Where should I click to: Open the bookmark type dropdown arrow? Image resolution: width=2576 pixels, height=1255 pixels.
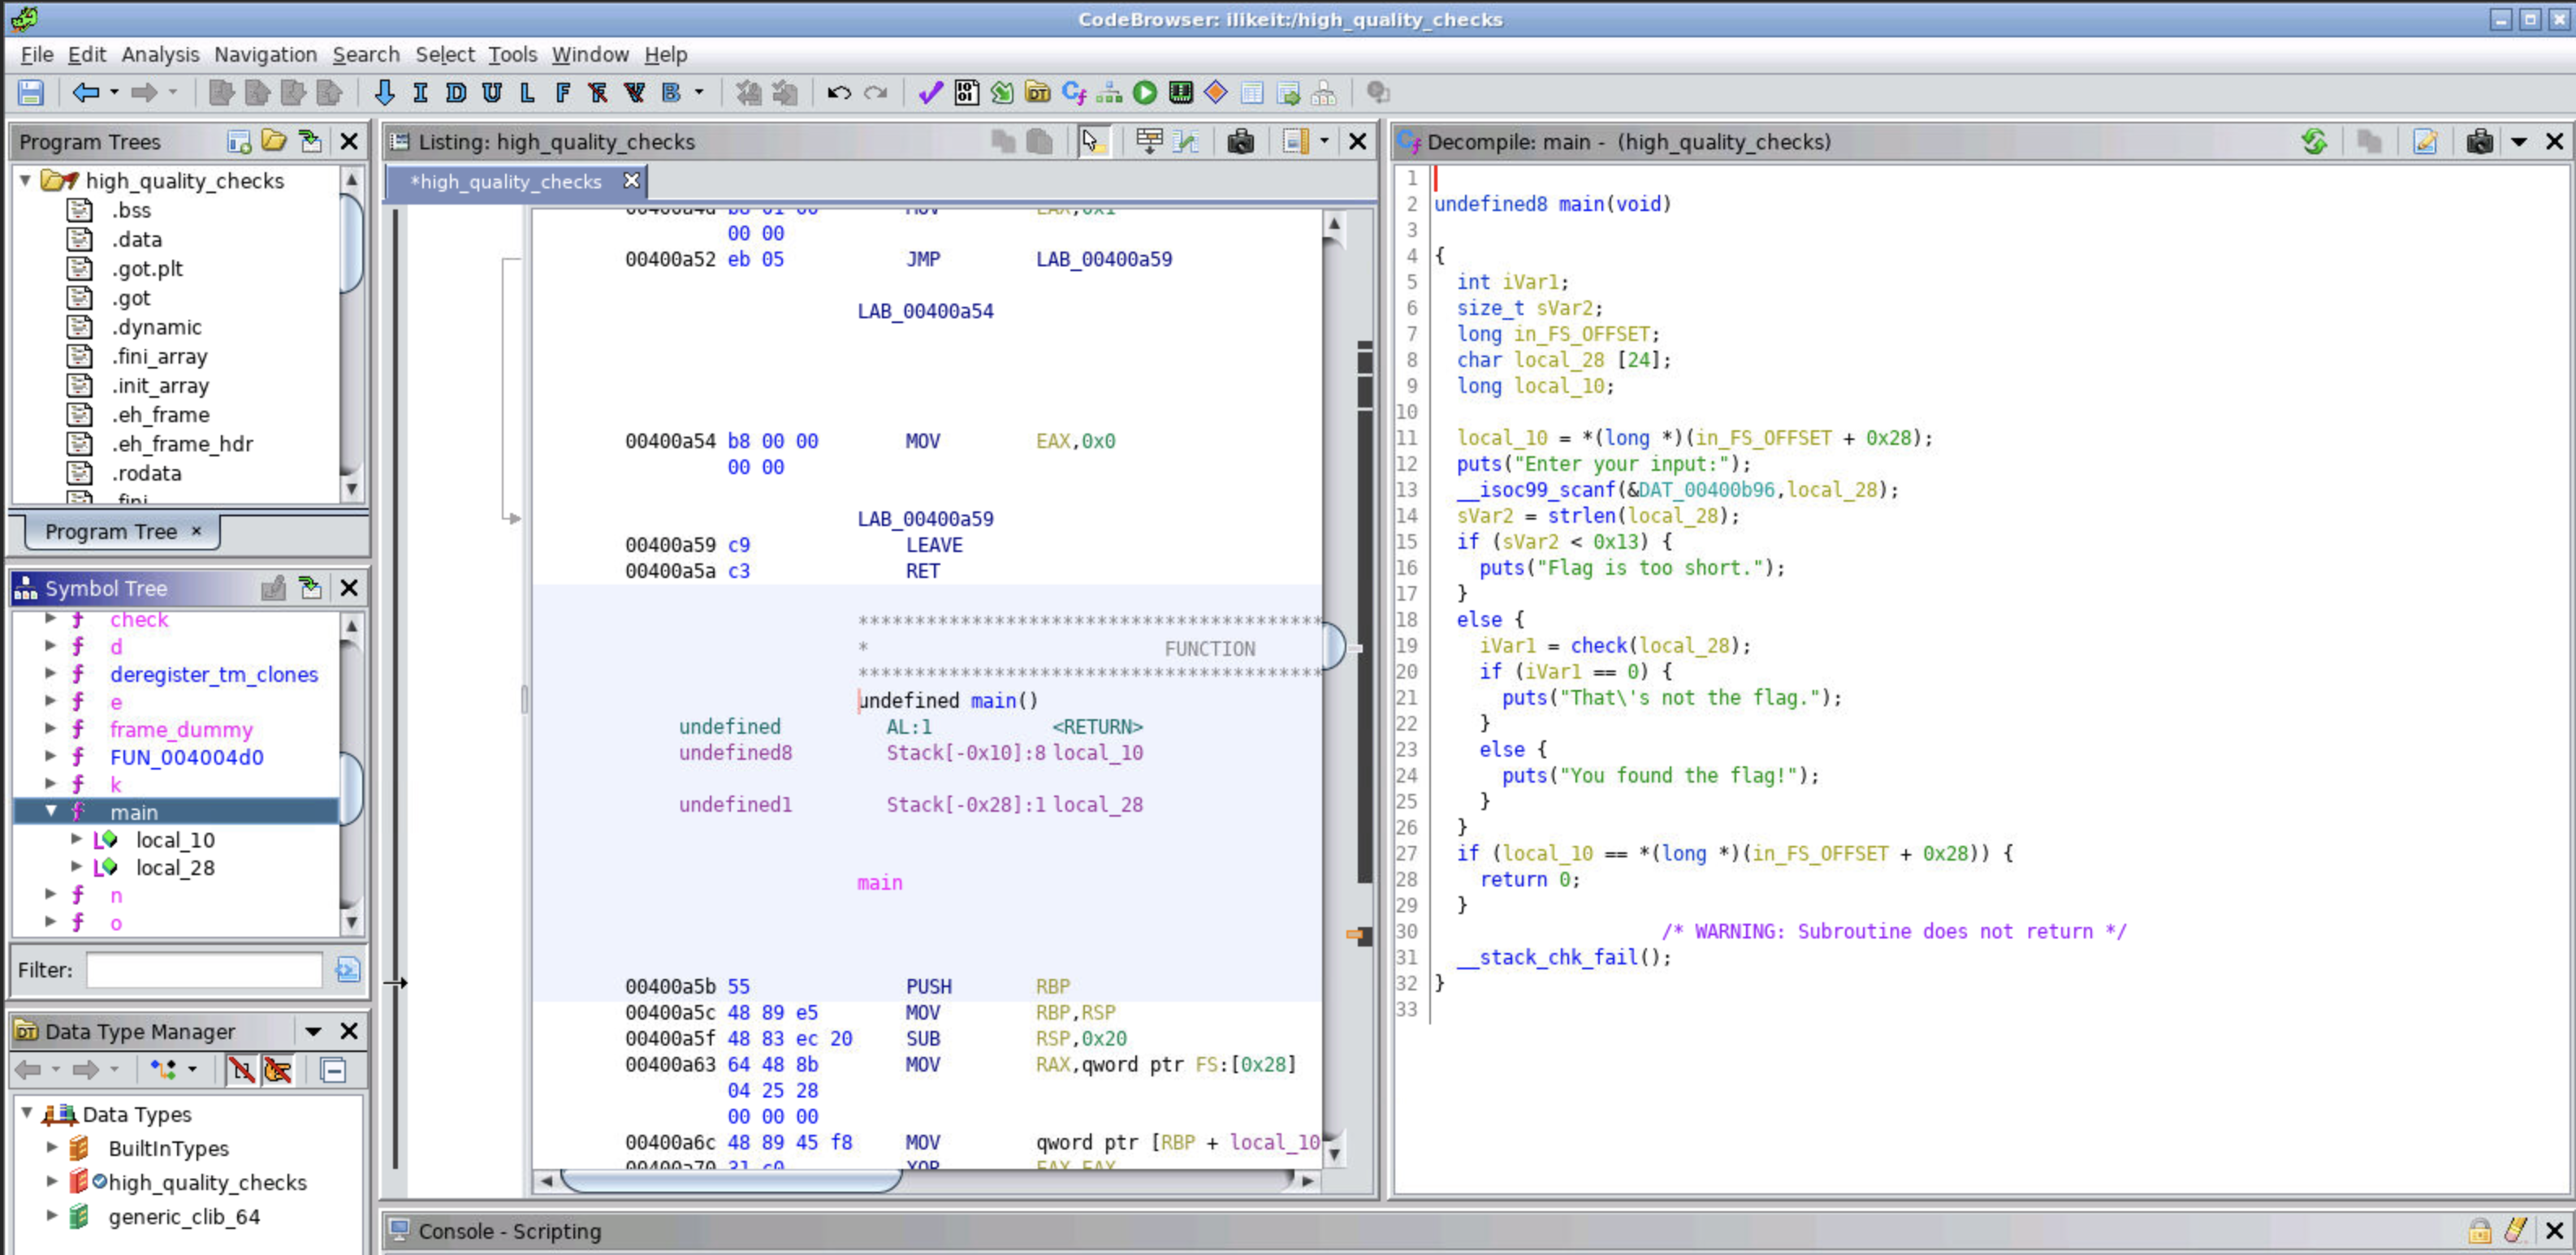click(x=699, y=93)
